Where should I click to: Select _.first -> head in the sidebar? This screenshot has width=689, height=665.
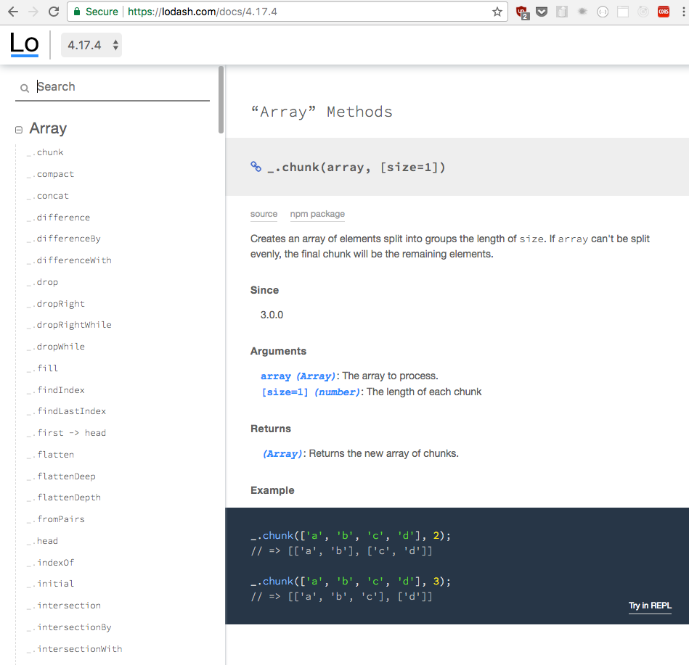[66, 433]
